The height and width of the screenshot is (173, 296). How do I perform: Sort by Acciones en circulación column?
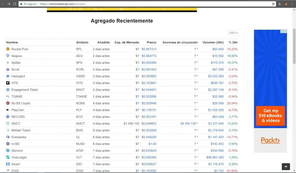[x=180, y=43]
